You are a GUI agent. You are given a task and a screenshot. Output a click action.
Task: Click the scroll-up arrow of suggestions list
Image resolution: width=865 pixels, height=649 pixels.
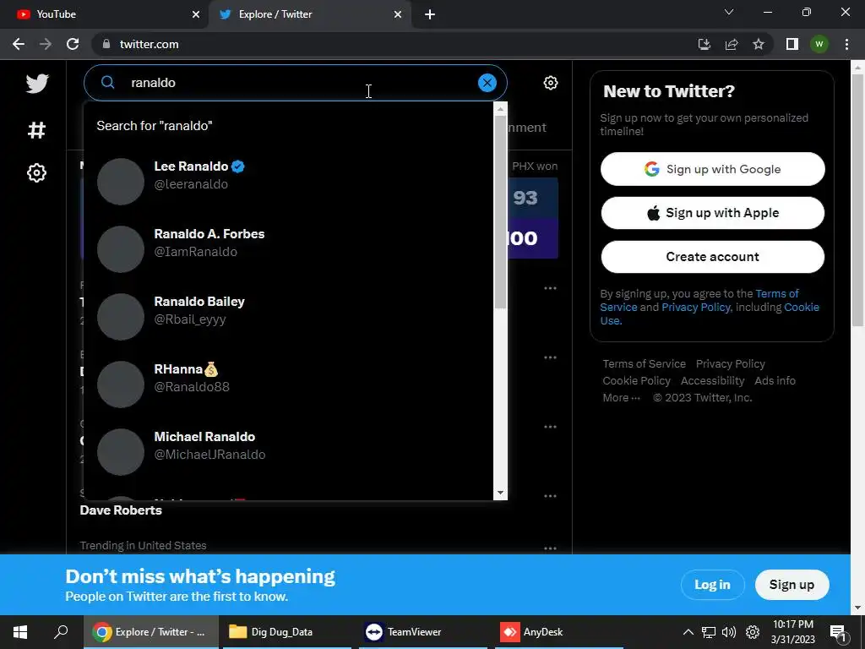(500, 109)
